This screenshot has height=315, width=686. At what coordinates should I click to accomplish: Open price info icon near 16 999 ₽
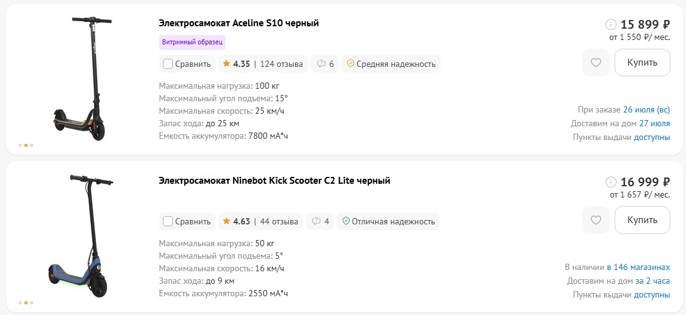click(x=610, y=182)
